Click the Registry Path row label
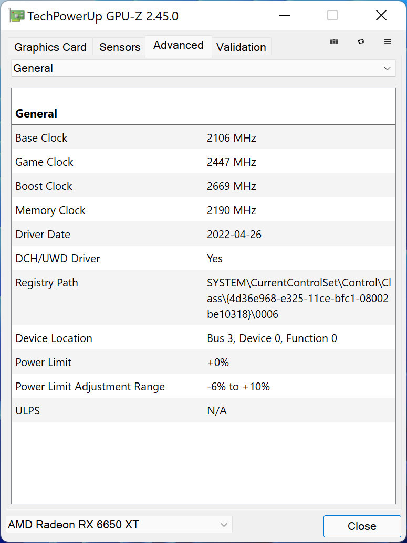Image resolution: width=407 pixels, height=543 pixels. [47, 283]
